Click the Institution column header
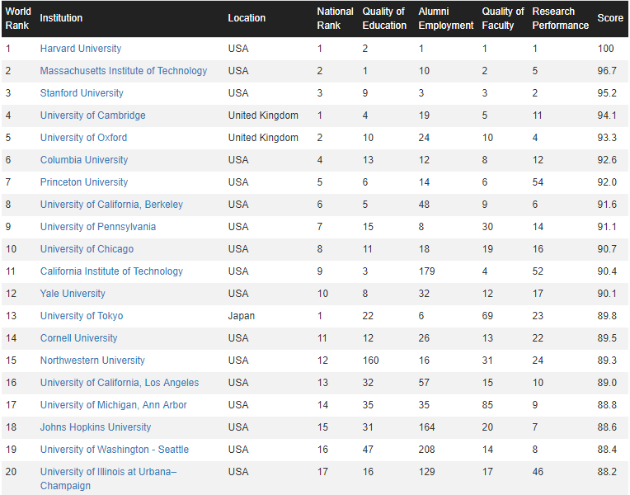The height and width of the screenshot is (495, 630). [x=61, y=18]
